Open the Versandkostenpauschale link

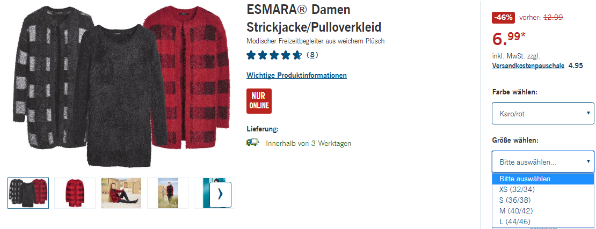(528, 66)
